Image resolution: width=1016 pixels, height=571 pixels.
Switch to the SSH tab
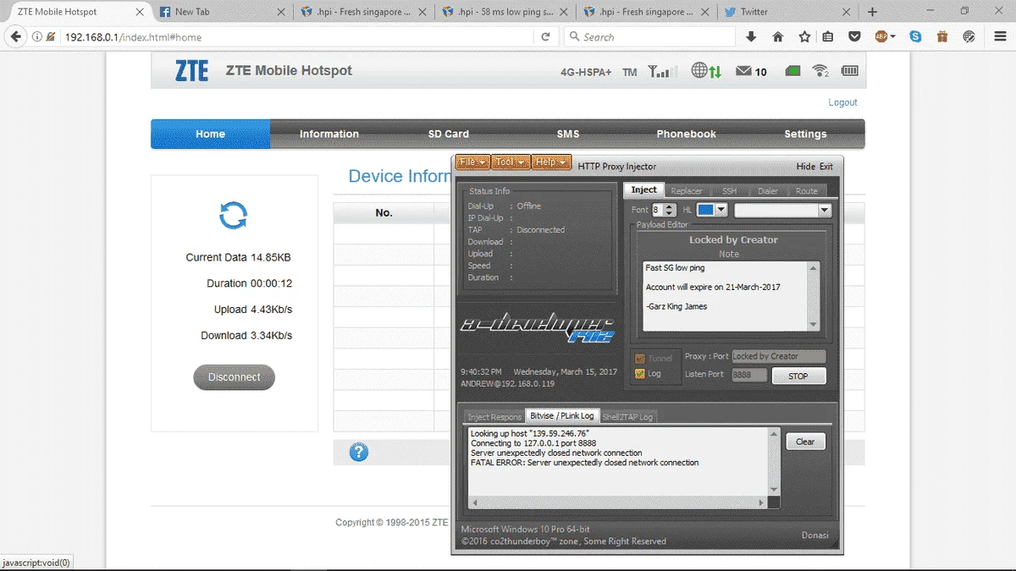click(729, 191)
